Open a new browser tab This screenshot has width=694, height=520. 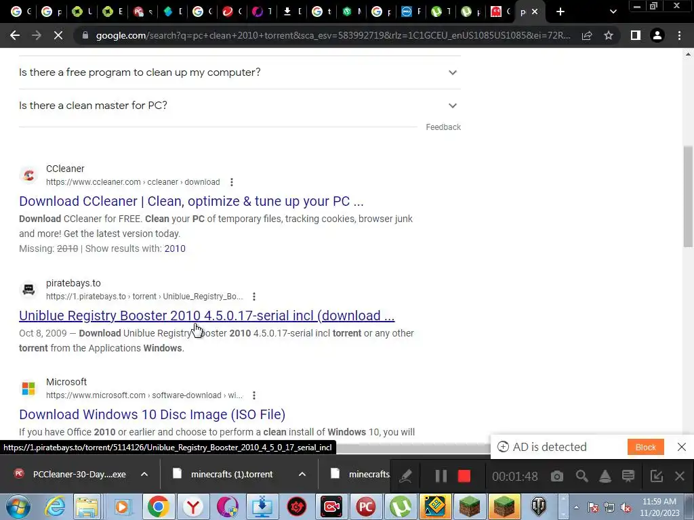tap(560, 12)
